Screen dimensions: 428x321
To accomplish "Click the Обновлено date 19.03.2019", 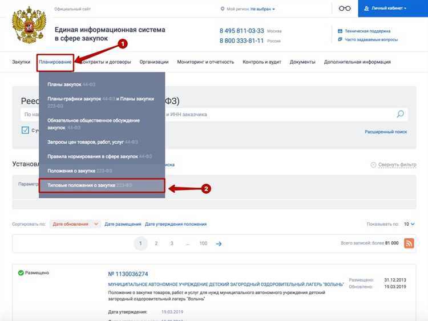I will [395, 287].
